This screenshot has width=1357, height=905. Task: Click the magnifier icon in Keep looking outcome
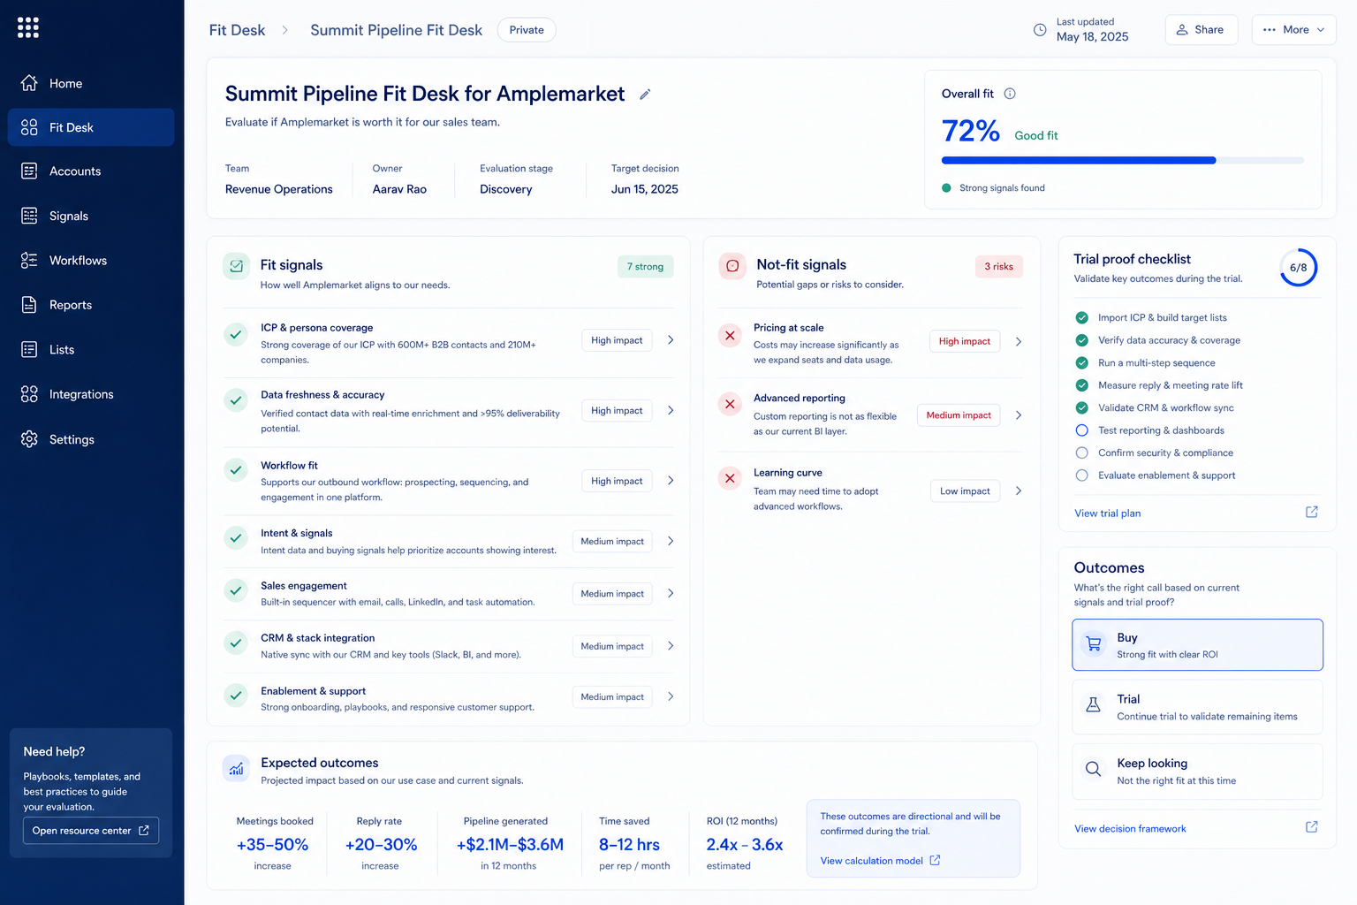1093,769
